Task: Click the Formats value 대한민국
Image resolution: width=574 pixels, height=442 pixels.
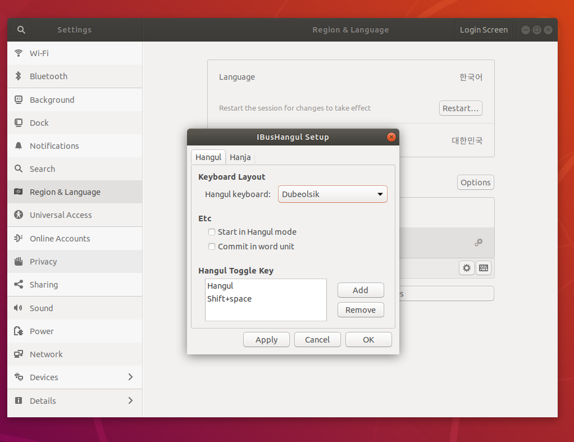Action: click(467, 140)
